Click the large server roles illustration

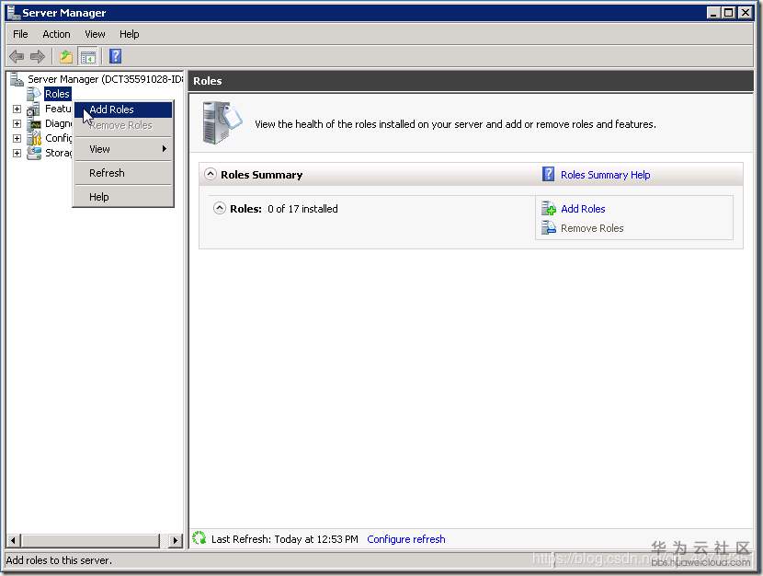pyautogui.click(x=222, y=122)
